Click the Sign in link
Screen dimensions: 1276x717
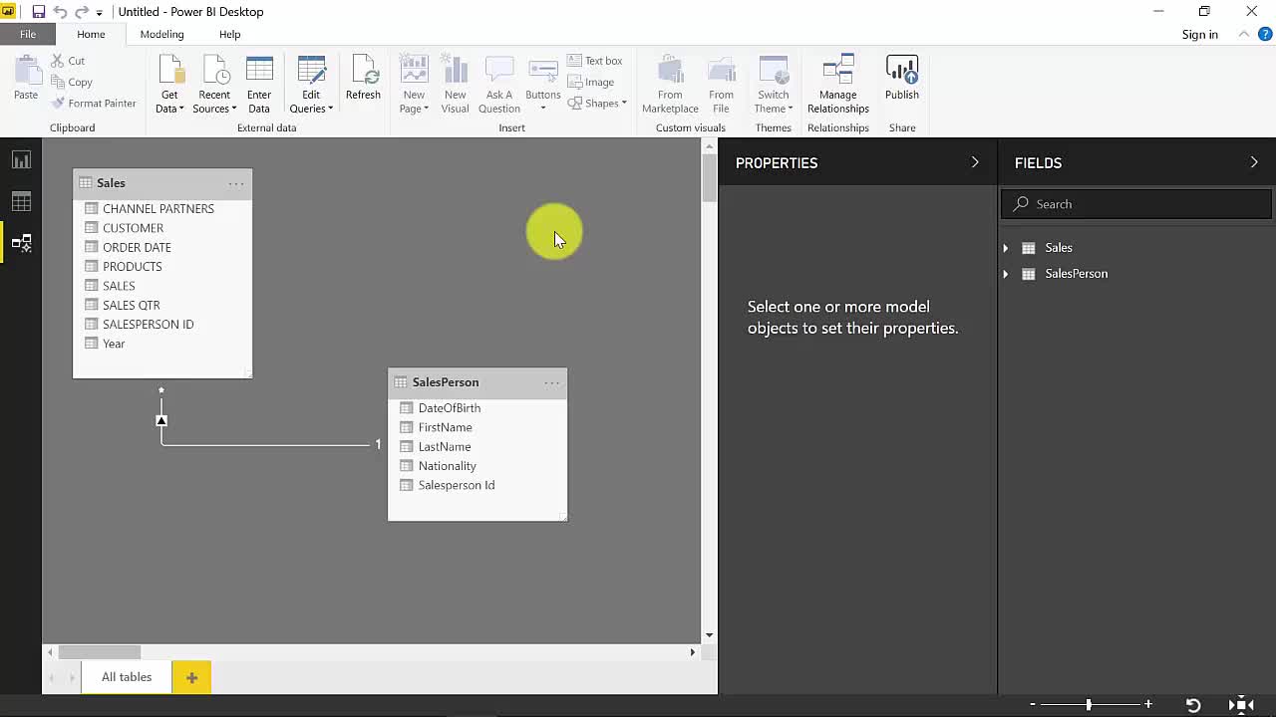pyautogui.click(x=1199, y=34)
